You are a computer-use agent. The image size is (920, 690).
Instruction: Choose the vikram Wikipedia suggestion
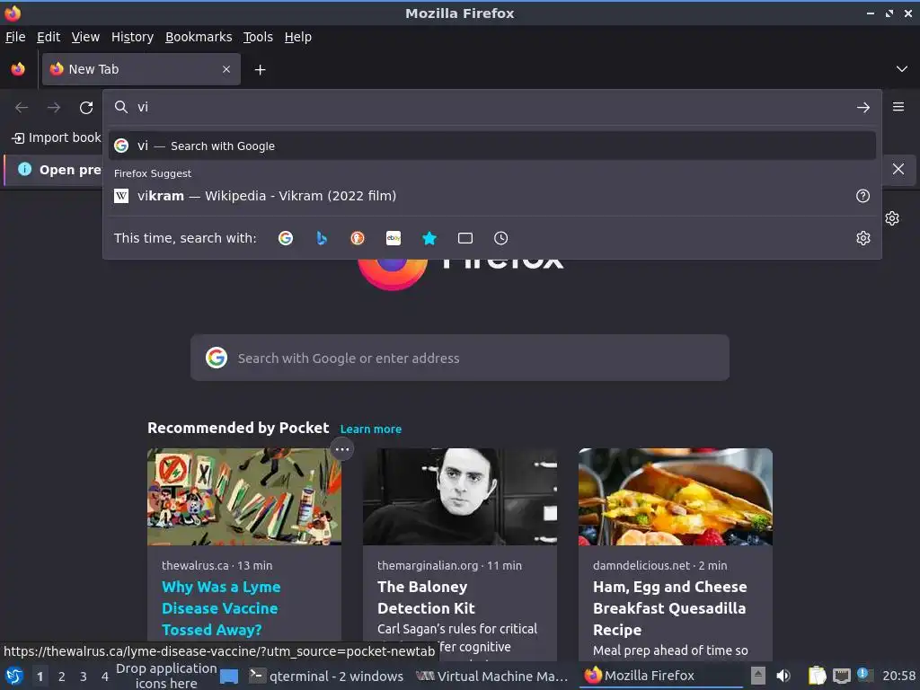tap(491, 196)
